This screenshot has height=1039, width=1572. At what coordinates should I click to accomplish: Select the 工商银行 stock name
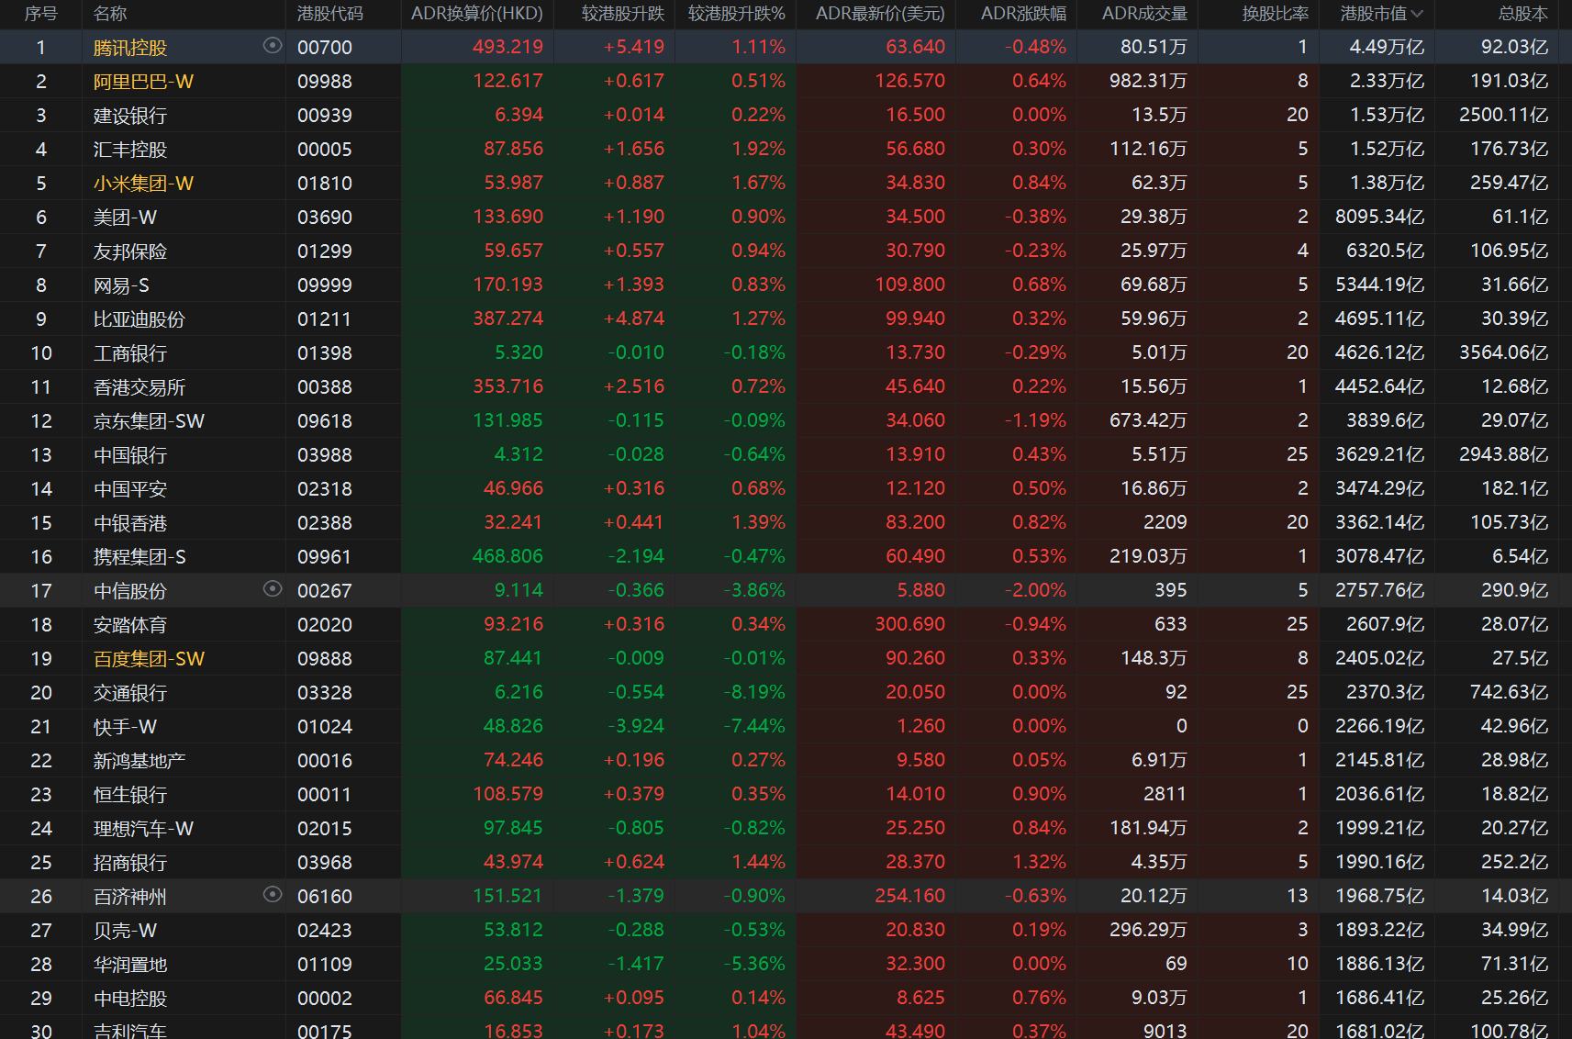(x=130, y=353)
